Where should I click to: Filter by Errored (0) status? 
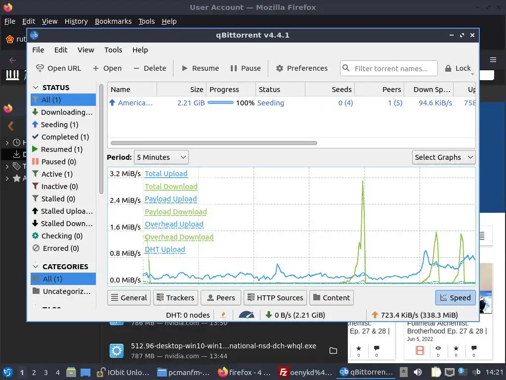click(x=63, y=248)
